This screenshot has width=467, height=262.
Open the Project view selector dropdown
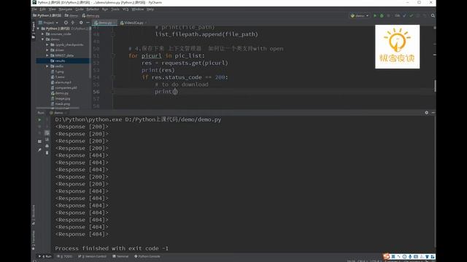pos(48,23)
